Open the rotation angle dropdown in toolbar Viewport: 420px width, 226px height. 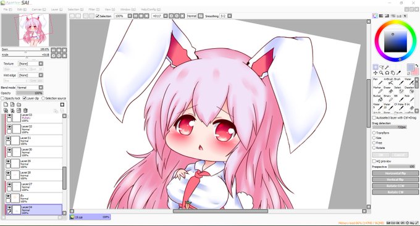tap(166, 16)
